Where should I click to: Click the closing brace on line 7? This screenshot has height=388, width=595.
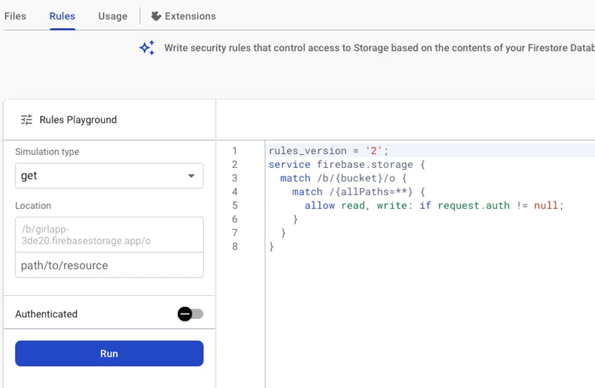point(283,233)
